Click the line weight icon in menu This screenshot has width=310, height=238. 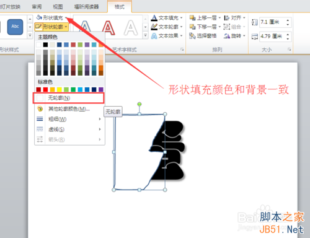click(40, 119)
